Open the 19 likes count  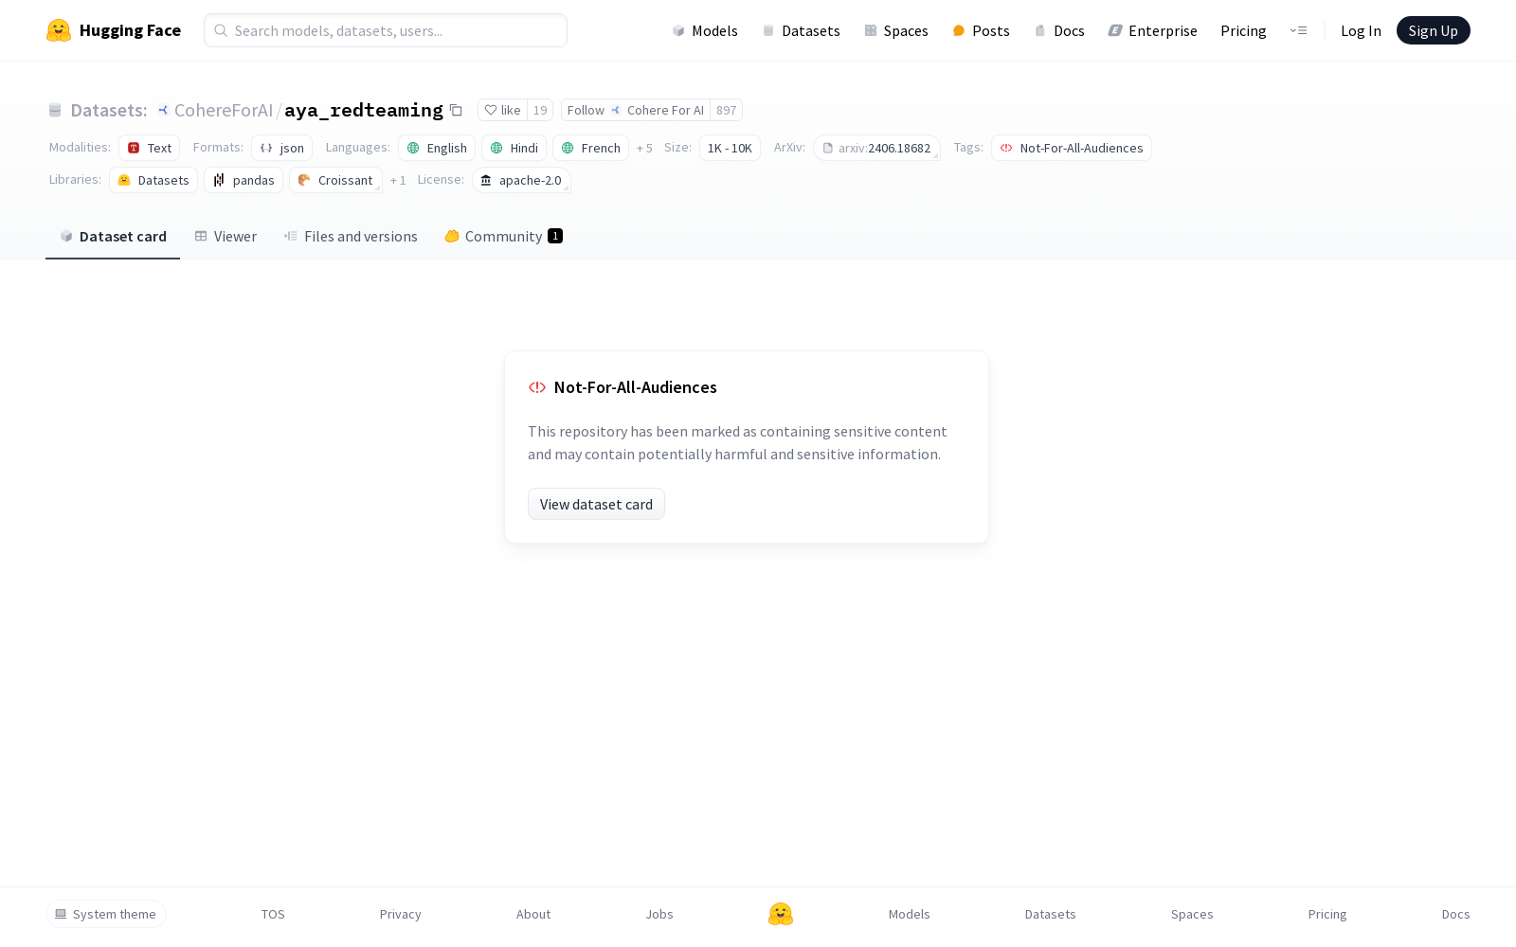pyautogui.click(x=540, y=110)
